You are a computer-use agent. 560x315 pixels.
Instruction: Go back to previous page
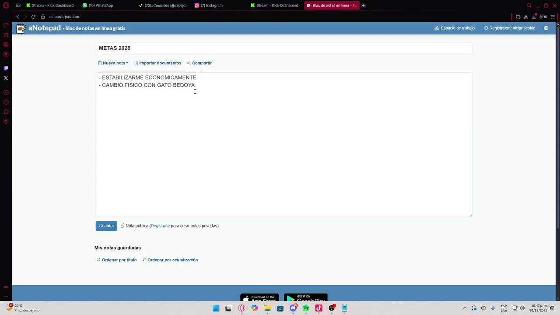coord(17,17)
